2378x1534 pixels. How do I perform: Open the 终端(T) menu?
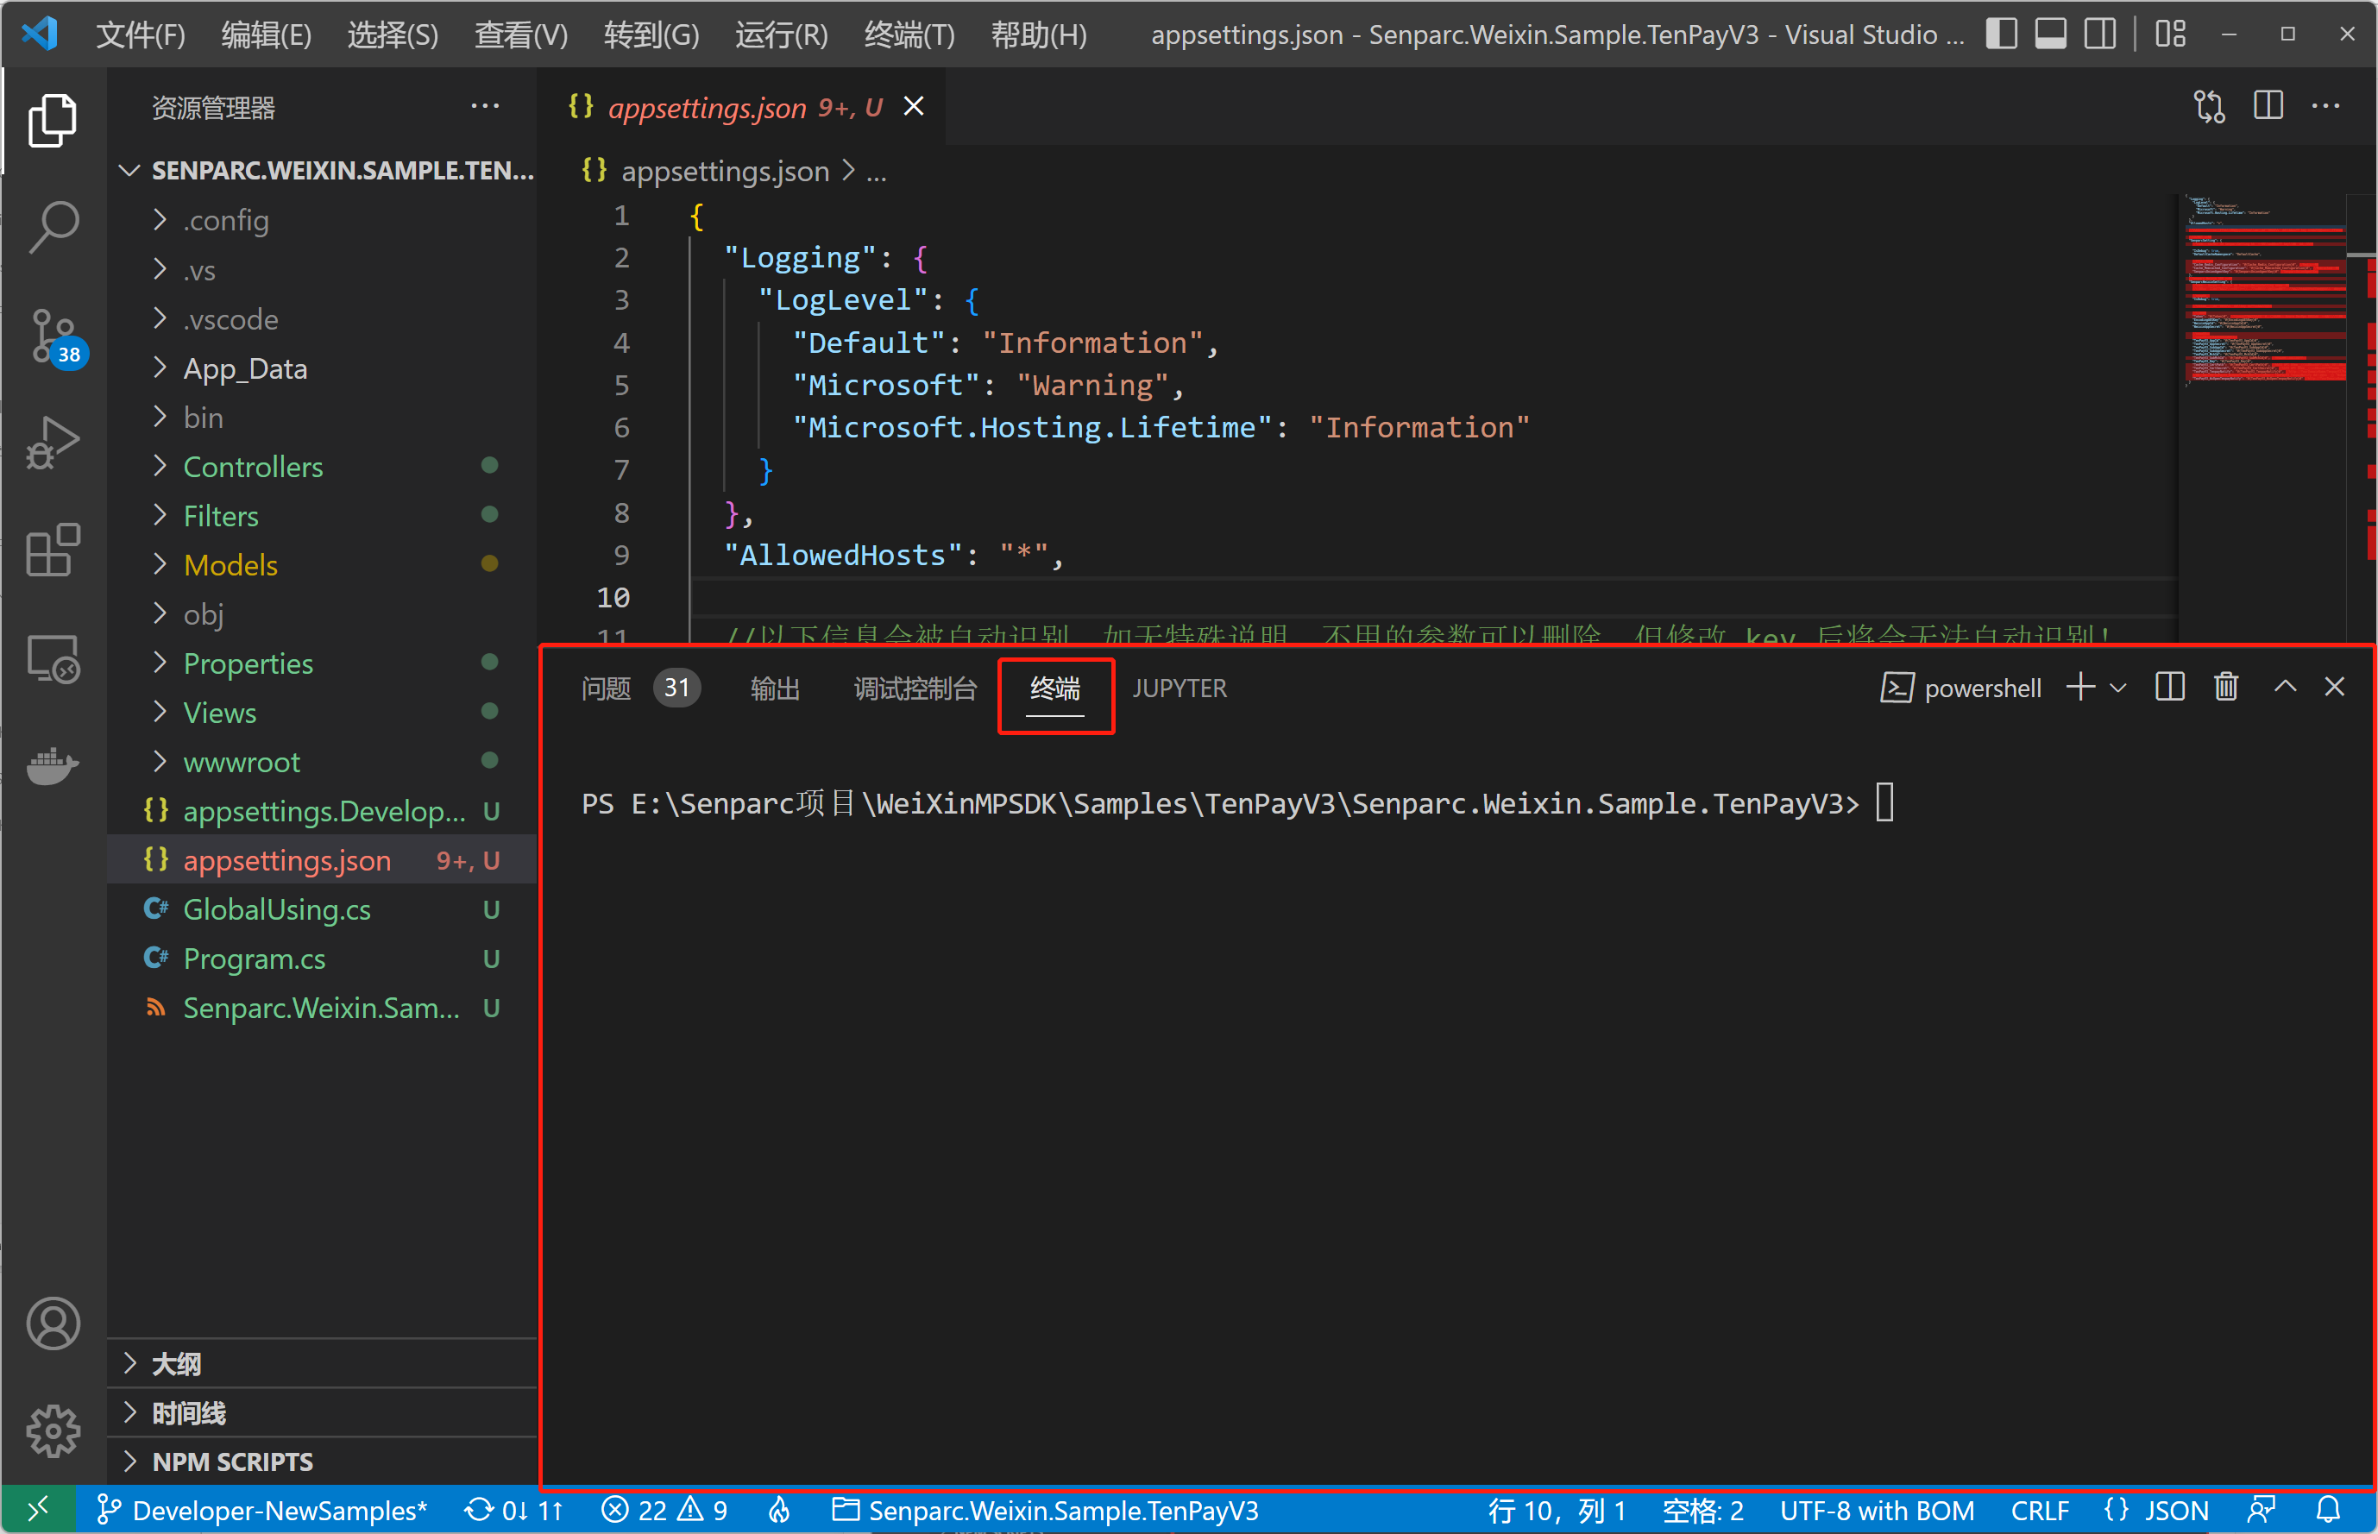coord(909,35)
